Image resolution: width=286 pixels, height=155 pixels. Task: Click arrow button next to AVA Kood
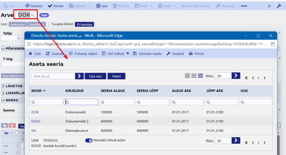tap(79, 76)
